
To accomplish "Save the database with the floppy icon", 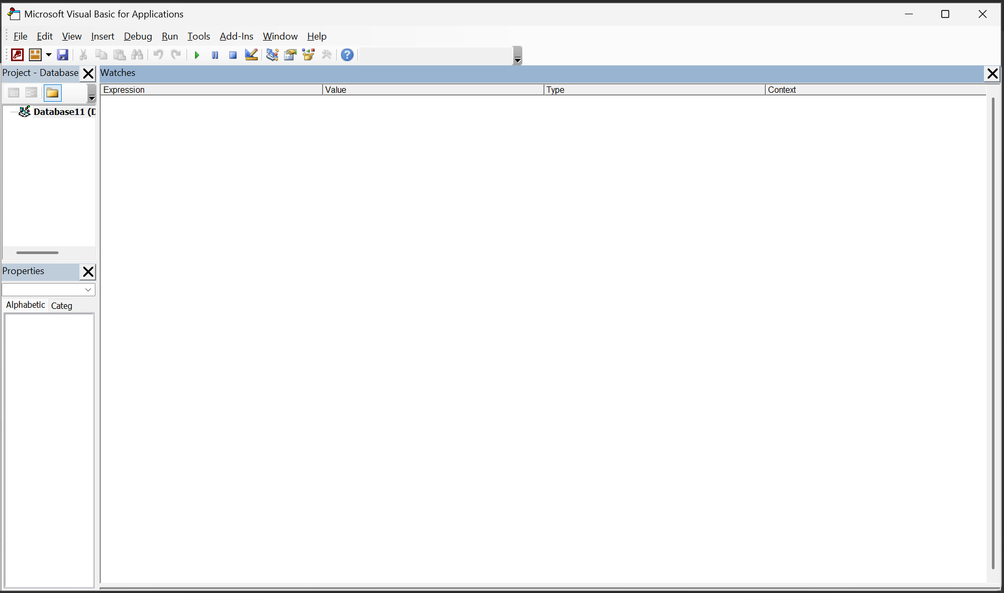I will 63,55.
